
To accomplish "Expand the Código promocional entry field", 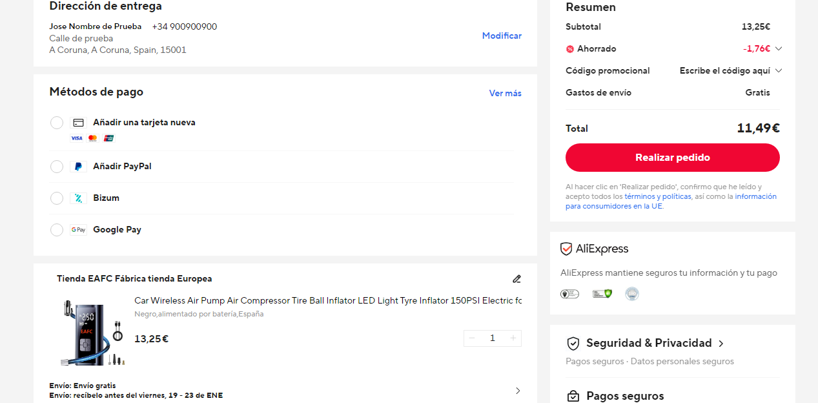I will click(730, 71).
